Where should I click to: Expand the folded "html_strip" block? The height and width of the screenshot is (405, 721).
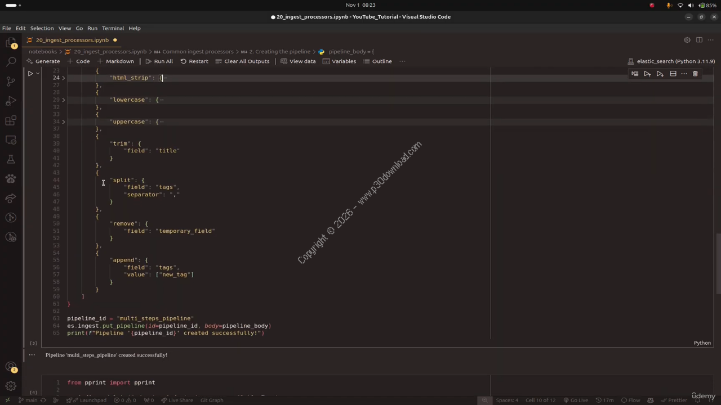tap(63, 78)
